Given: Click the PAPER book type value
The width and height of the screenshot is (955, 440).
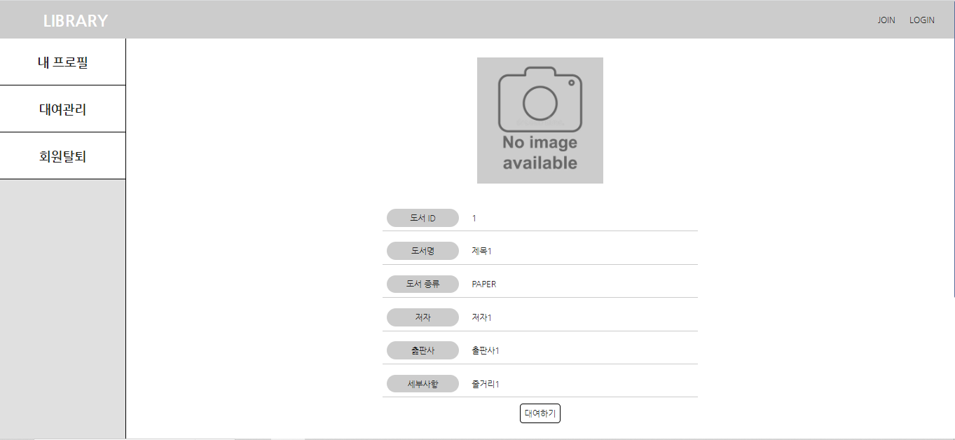Looking at the screenshot, I should coord(484,284).
